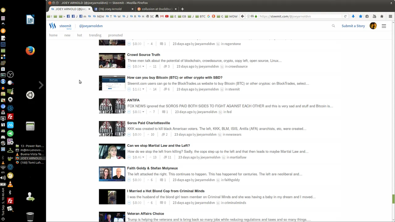Launch Firefox from desktop icon
395x222 pixels.
click(30, 51)
